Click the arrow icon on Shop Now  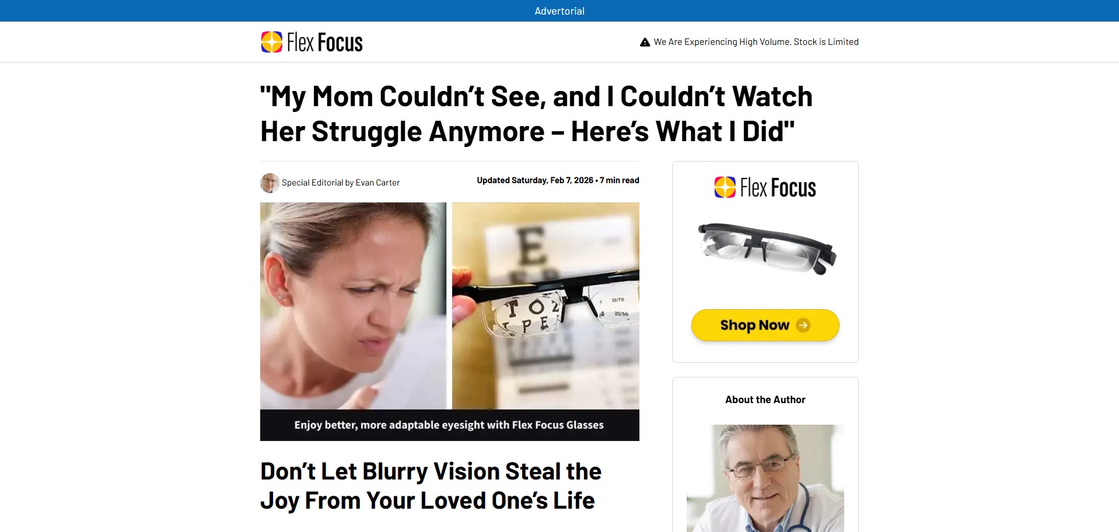point(803,325)
